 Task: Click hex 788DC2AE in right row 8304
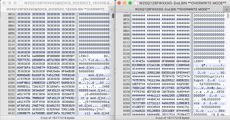click(x=139, y=88)
